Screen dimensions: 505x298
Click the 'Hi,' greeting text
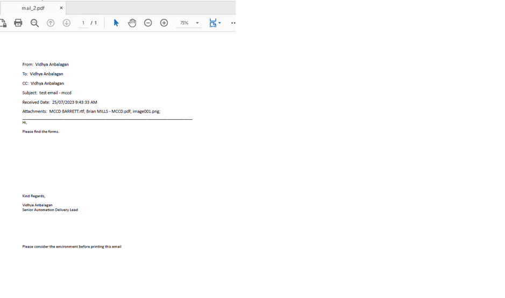coord(25,122)
